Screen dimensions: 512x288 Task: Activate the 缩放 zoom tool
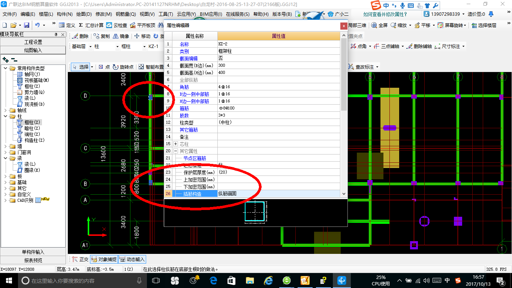399,25
